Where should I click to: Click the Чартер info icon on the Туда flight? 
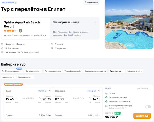[46, 91]
